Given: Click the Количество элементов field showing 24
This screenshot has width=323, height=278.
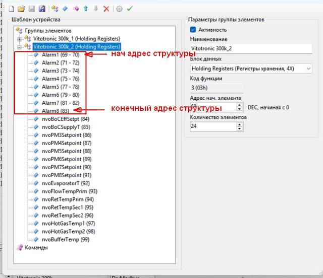Looking at the screenshot, I should click(213, 126).
